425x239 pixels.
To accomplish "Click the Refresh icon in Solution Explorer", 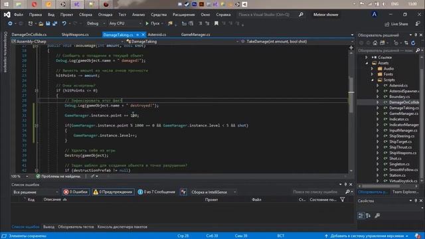I will point(413,42).
